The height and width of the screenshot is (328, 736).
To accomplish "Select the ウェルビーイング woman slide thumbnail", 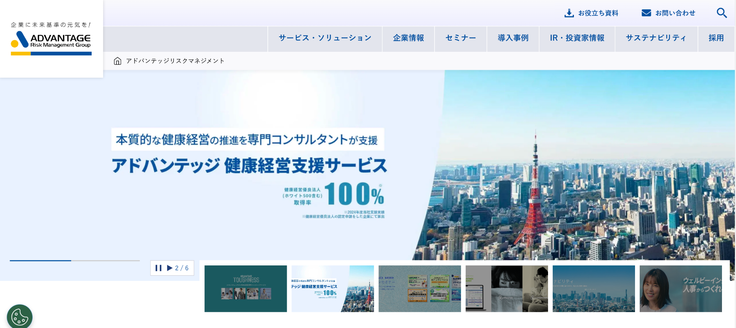I will click(681, 289).
